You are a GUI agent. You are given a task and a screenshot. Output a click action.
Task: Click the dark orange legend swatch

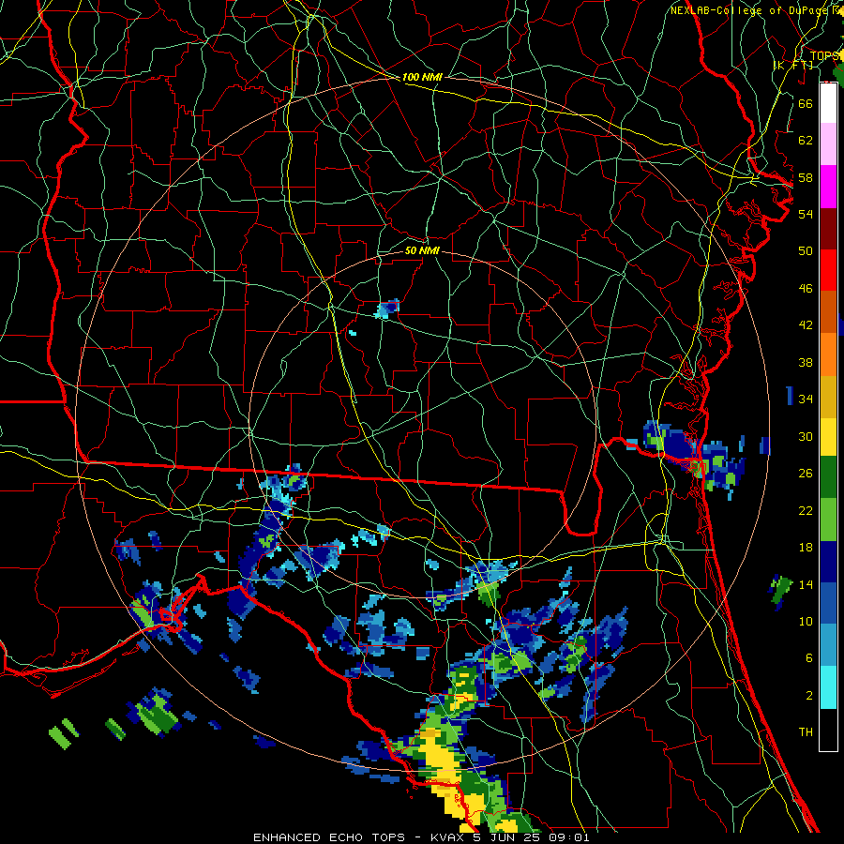pos(828,311)
